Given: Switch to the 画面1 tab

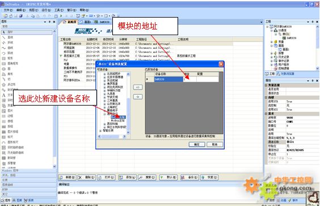Looking at the screenshot, I should (x=86, y=22).
